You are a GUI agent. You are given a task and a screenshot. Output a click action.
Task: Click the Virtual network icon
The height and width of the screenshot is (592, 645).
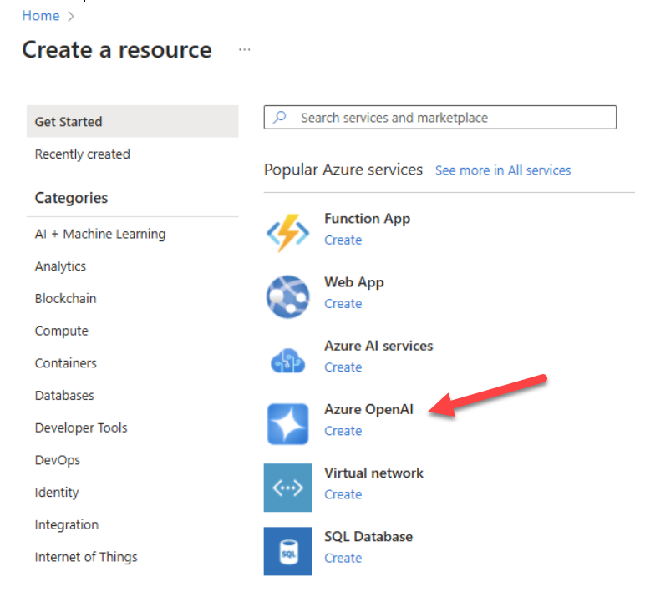(x=287, y=488)
